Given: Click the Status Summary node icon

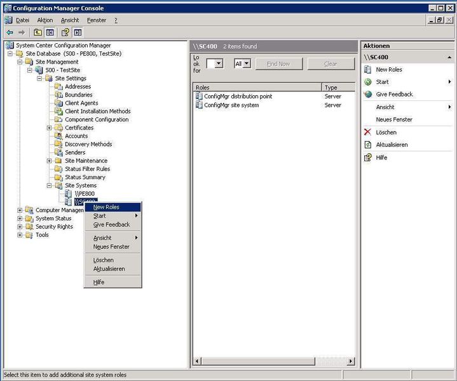Looking at the screenshot, I should pyautogui.click(x=58, y=177).
